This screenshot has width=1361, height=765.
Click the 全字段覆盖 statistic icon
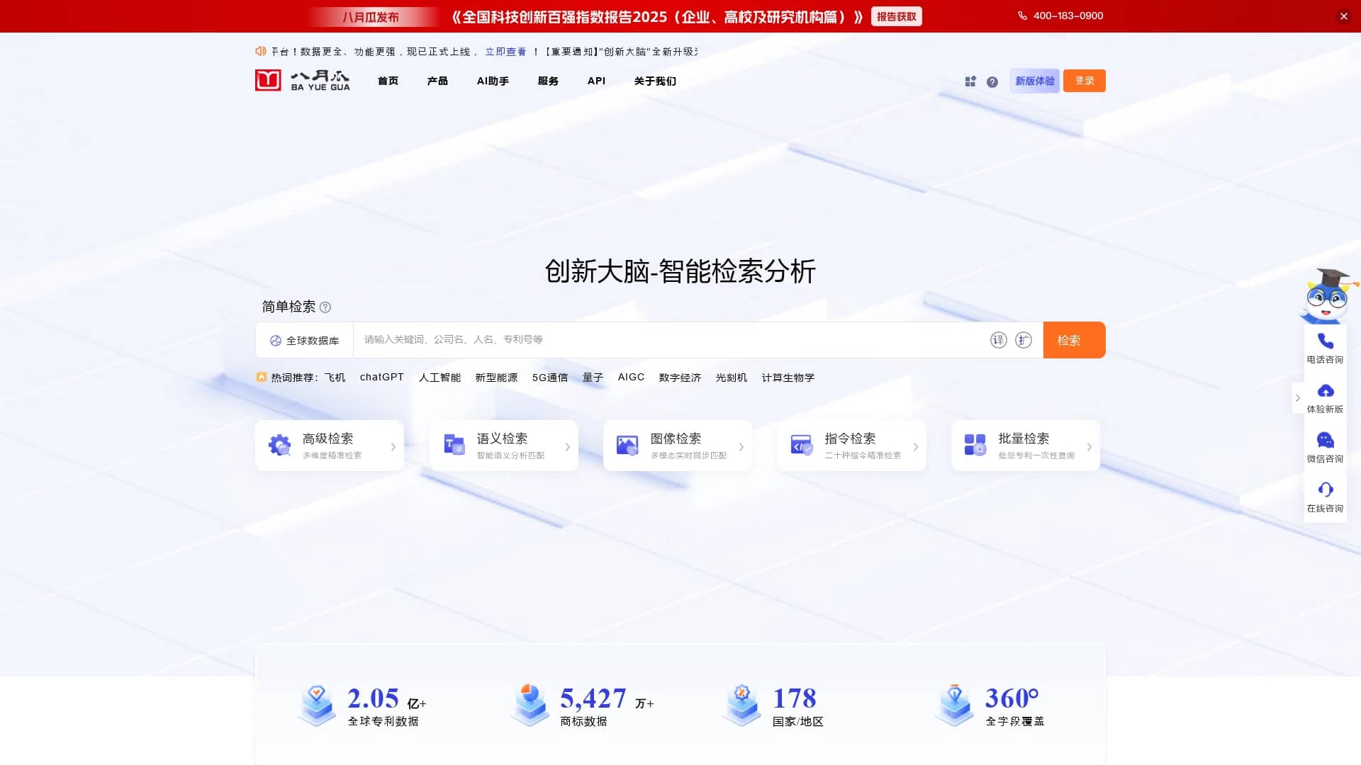point(955,705)
